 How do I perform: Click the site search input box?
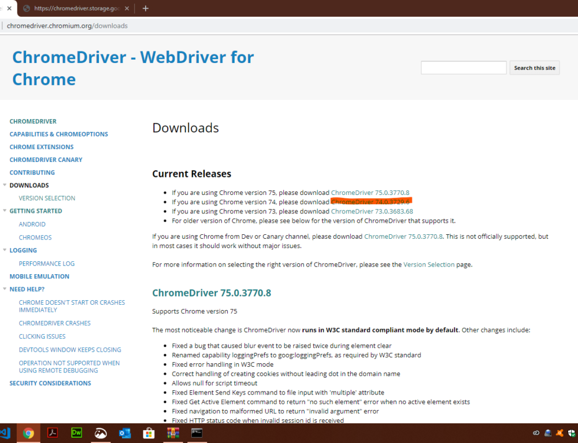point(464,68)
